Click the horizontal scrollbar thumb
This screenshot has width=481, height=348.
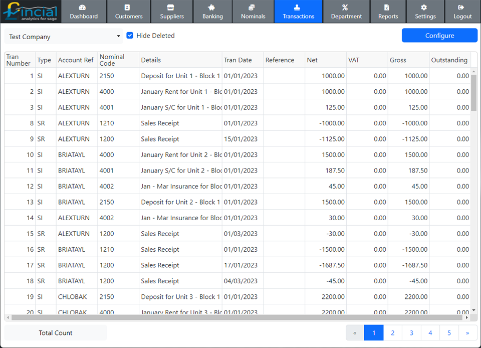pyautogui.click(x=237, y=317)
